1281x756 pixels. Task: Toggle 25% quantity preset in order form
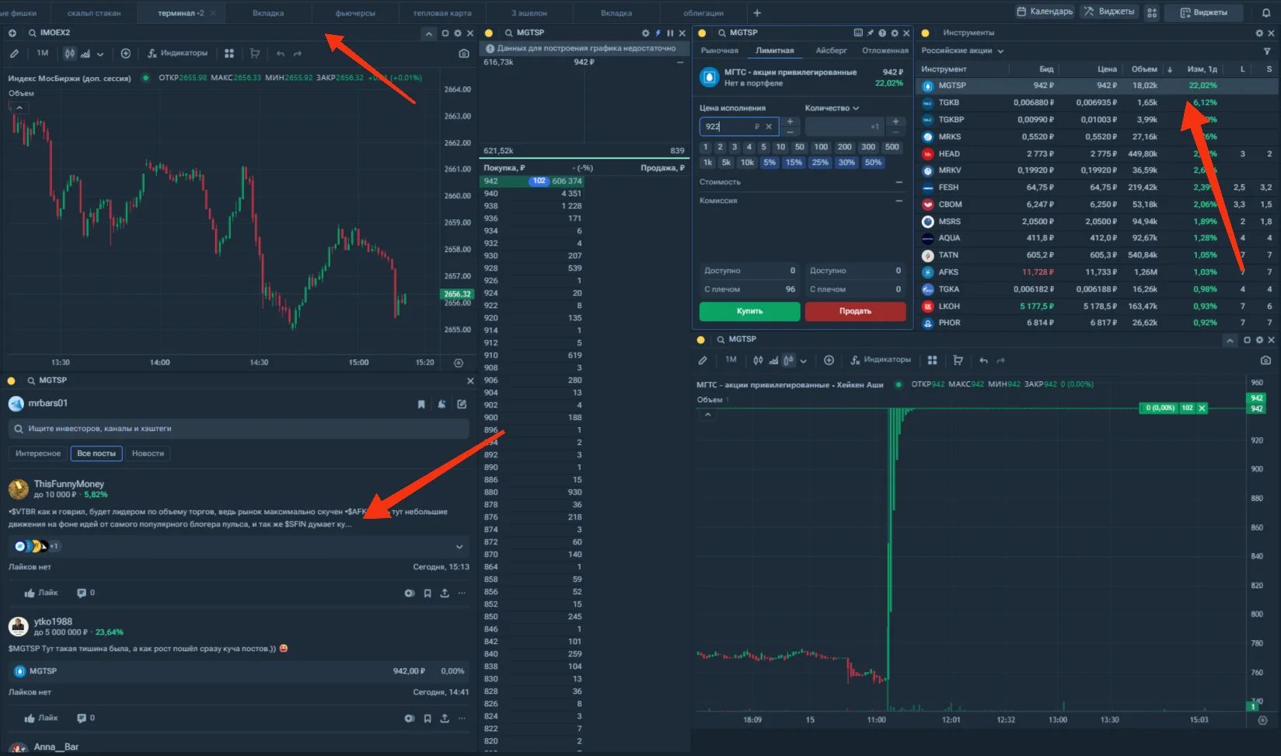click(x=820, y=163)
